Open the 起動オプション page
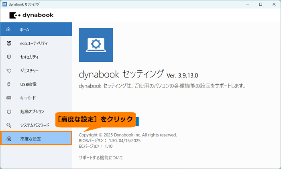Image resolution: width=281 pixels, height=169 pixels. click(x=36, y=112)
